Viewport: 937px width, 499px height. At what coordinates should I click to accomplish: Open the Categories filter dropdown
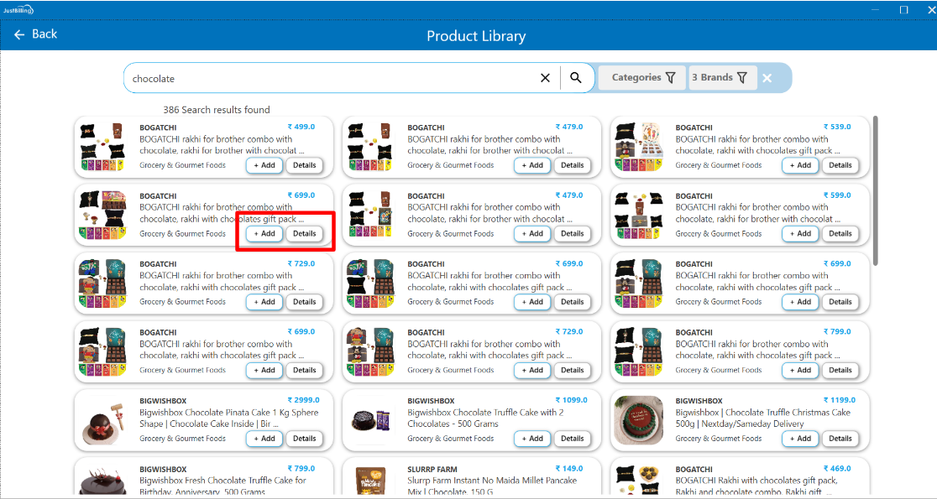pyautogui.click(x=642, y=78)
